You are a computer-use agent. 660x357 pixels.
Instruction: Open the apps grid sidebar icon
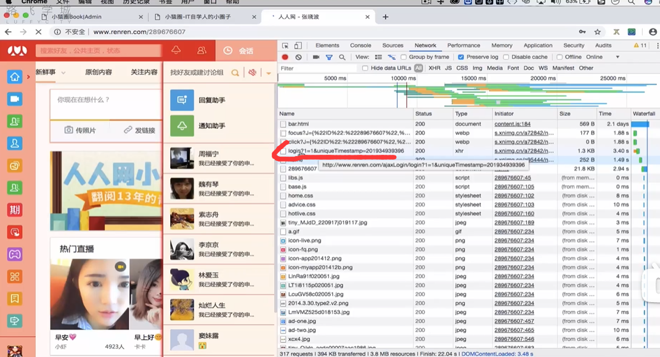coord(15,277)
